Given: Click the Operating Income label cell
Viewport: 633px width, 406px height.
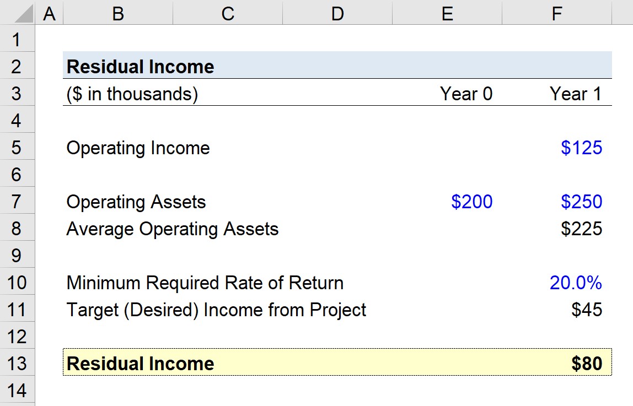Looking at the screenshot, I should pyautogui.click(x=138, y=147).
